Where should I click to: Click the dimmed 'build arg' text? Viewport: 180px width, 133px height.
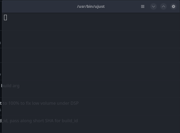pyautogui.click(x=11, y=86)
